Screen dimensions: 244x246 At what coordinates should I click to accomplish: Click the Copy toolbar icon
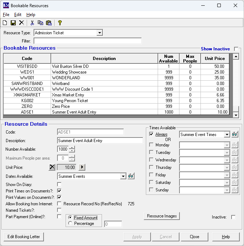coord(40,23)
